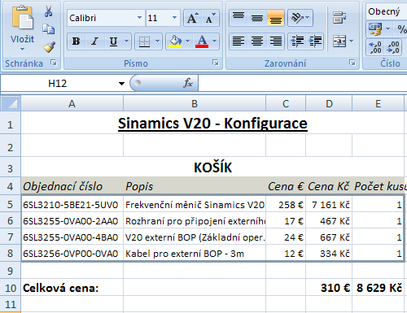Viewport: 407px width, 313px height.
Task: Click the Cut scissors icon
Action: [x=49, y=11]
